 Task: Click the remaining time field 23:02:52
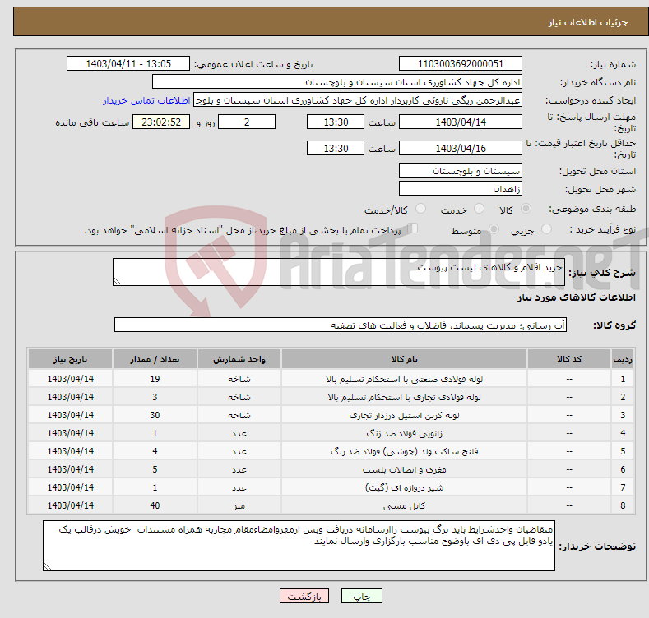pos(161,122)
